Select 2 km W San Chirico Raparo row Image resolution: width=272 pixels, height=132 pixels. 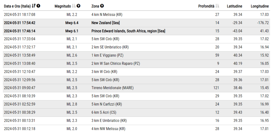click(x=115, y=64)
